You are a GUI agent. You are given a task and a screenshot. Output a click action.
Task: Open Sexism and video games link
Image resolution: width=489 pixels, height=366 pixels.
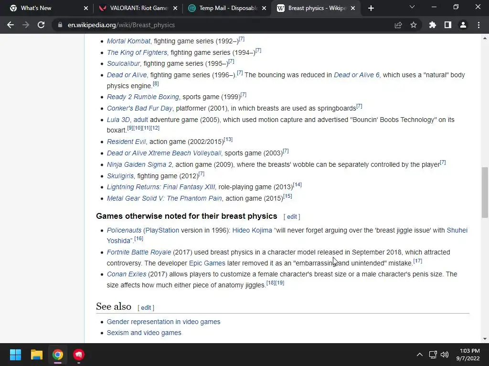[144, 333]
